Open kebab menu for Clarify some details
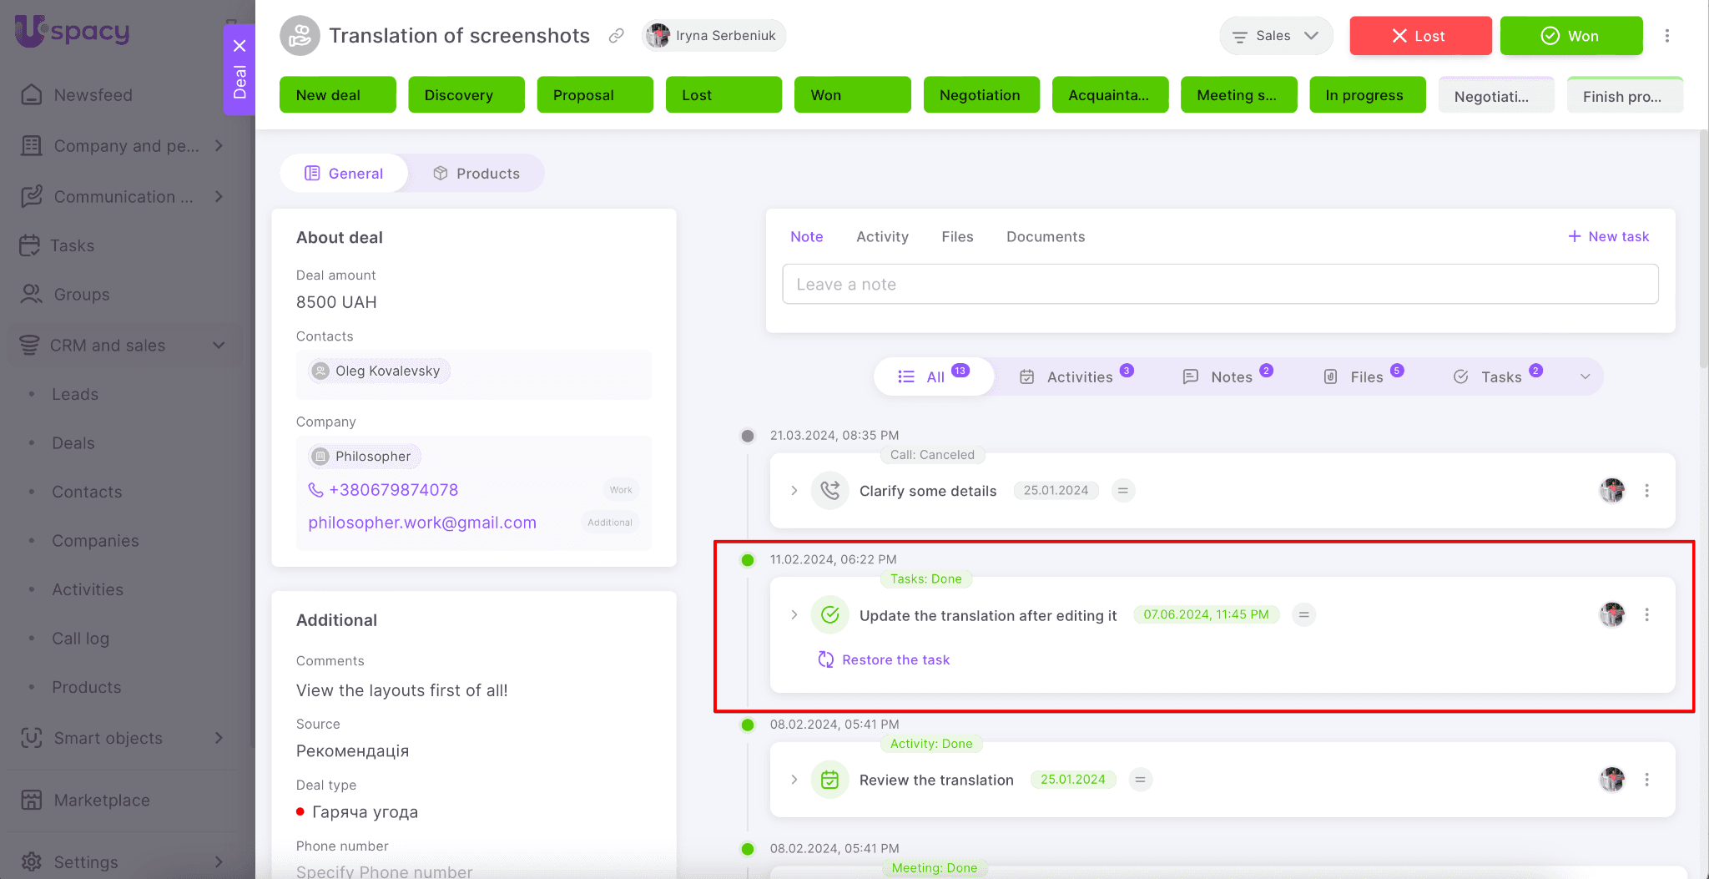Screen dimensions: 1709x879 (1646, 491)
